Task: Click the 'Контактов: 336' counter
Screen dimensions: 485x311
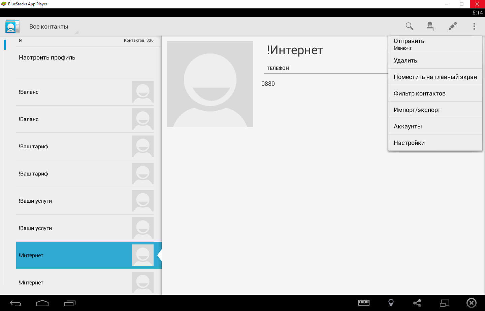Action: 139,40
